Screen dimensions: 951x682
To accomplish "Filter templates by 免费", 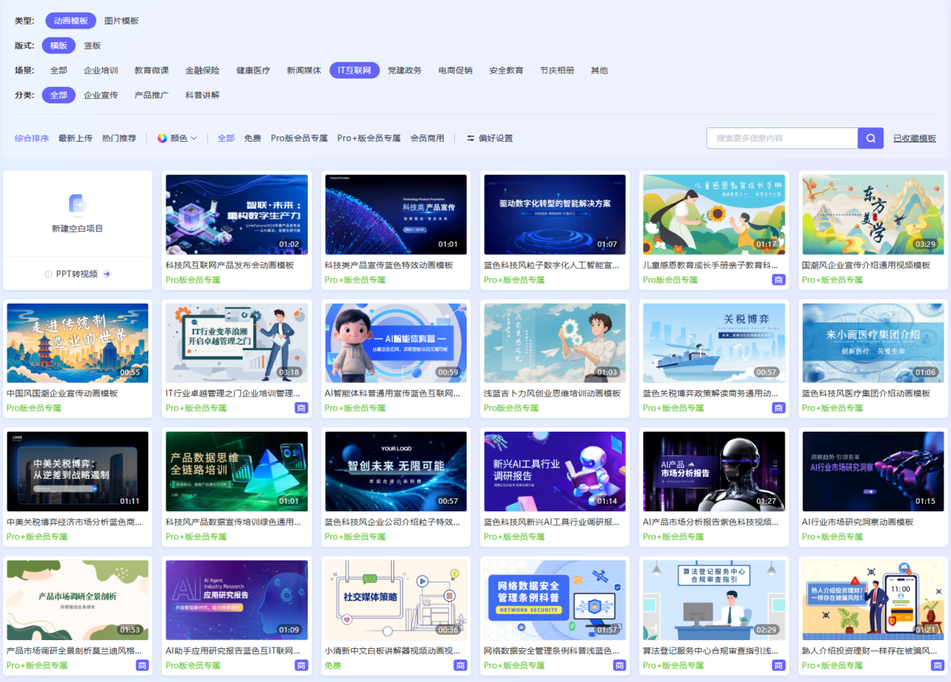I will pyautogui.click(x=253, y=139).
